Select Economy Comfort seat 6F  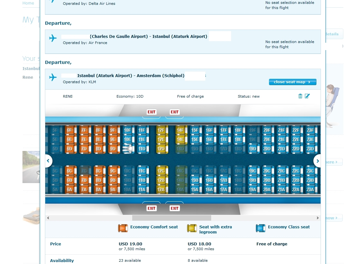click(x=69, y=130)
